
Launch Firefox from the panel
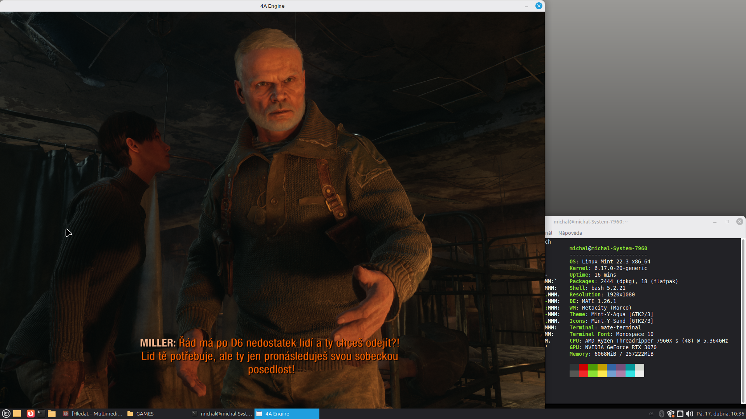click(30, 414)
